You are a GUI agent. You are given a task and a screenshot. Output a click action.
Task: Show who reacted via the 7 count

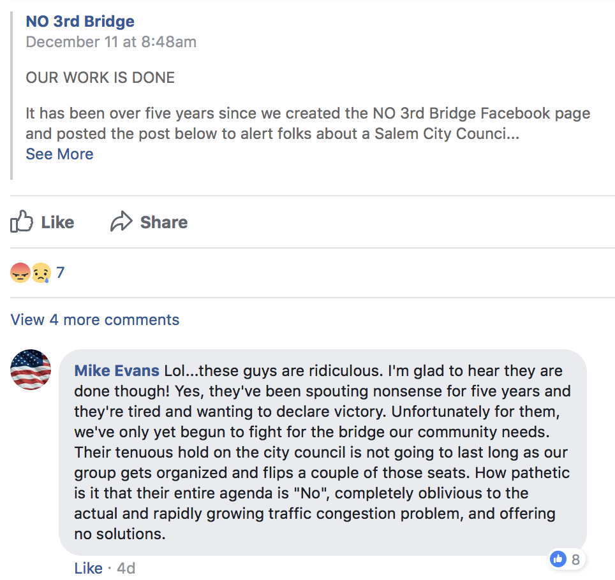(x=61, y=273)
